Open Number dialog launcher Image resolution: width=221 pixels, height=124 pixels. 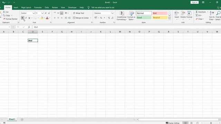[x=114, y=22]
